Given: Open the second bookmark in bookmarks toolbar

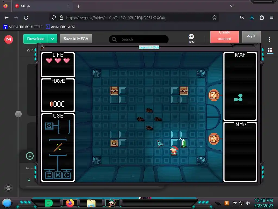Looking at the screenshot, I should coord(61,27).
